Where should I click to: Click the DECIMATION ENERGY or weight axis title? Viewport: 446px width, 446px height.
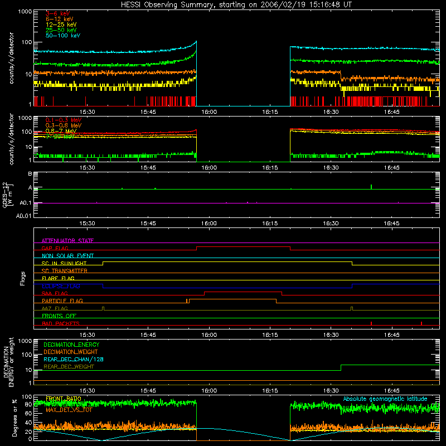tap(8, 362)
